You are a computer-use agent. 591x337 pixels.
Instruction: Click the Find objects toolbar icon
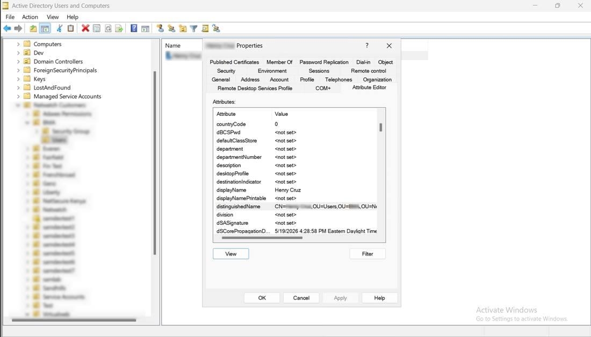pyautogui.click(x=205, y=28)
